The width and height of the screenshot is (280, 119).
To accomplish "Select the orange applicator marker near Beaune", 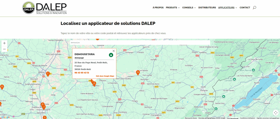I will [48, 74].
